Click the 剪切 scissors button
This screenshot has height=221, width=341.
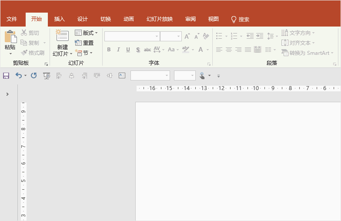[x=30, y=33]
